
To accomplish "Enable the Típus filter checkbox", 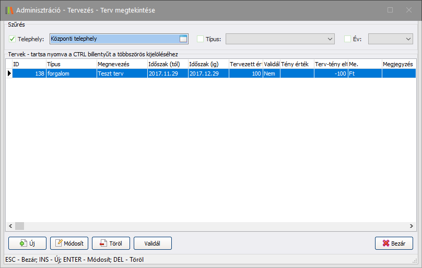I will 201,39.
